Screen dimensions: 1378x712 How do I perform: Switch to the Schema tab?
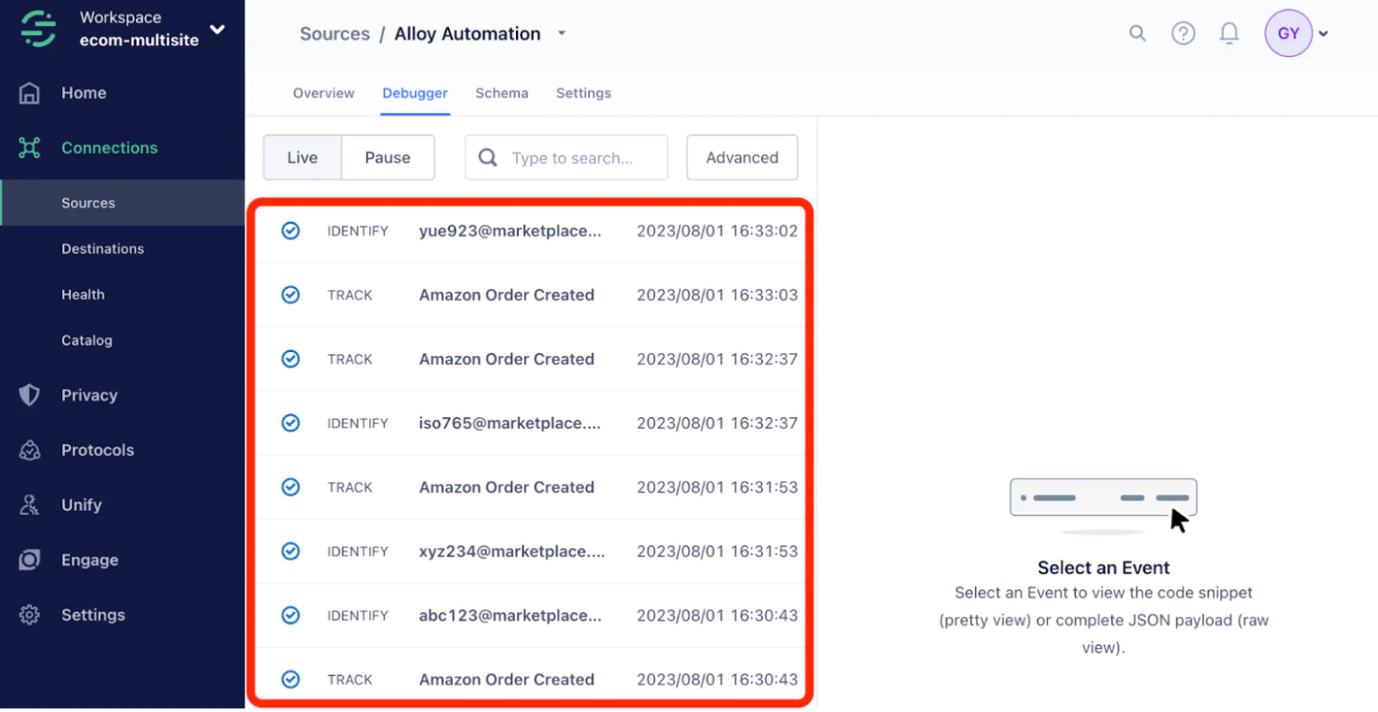501,93
